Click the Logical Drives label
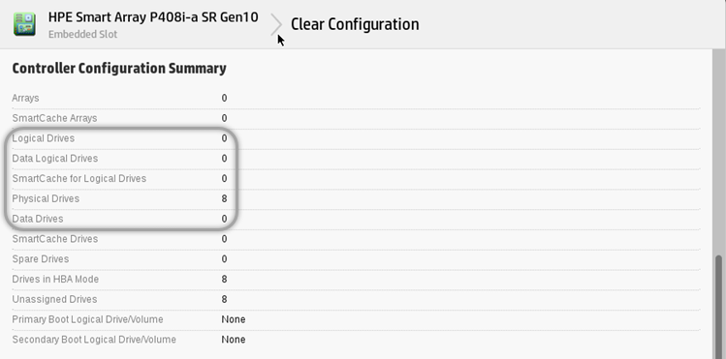This screenshot has height=359, width=726. pos(43,138)
